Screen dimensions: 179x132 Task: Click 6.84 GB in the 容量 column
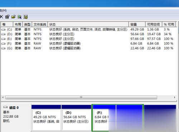pyautogui.click(x=136, y=43)
